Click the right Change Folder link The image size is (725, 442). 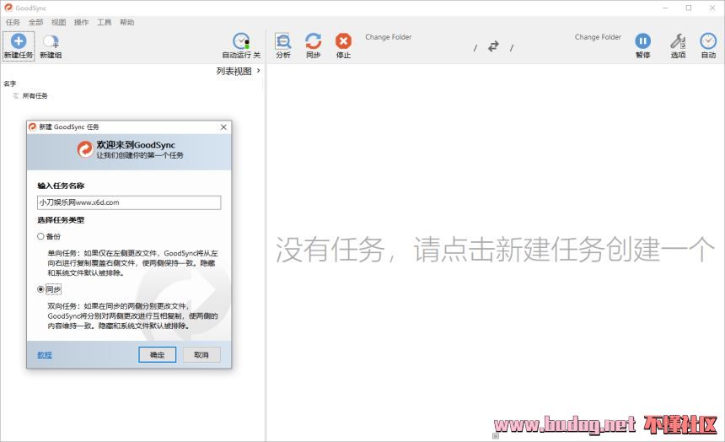(598, 37)
